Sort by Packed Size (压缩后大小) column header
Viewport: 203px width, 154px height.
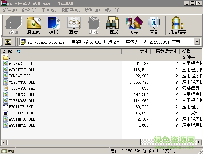(x=166, y=52)
